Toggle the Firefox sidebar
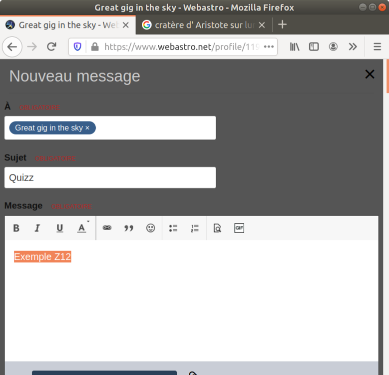The height and width of the screenshot is (375, 389). click(314, 46)
